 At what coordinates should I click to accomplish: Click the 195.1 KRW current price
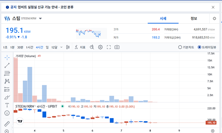click(x=18, y=30)
